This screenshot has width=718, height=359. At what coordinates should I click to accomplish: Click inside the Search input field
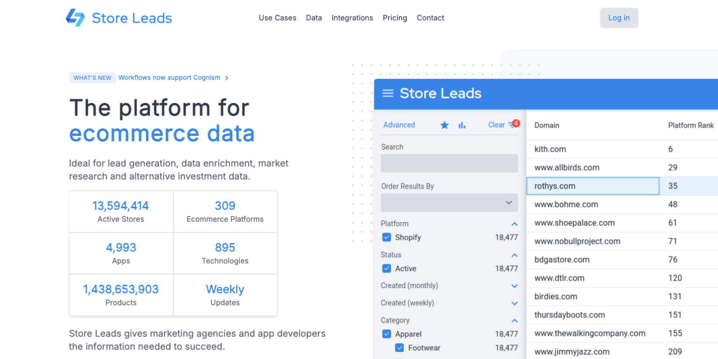point(449,163)
